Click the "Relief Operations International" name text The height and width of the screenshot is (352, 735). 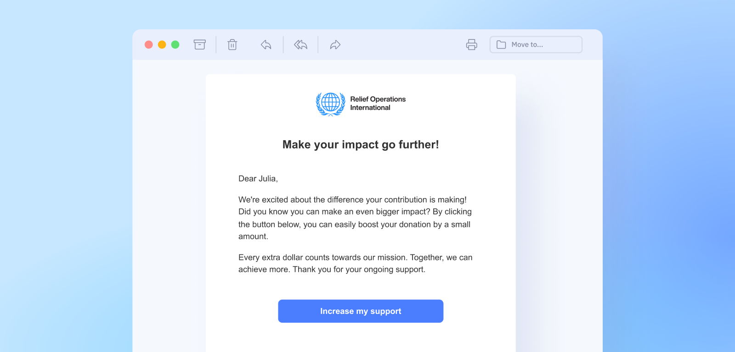(378, 103)
